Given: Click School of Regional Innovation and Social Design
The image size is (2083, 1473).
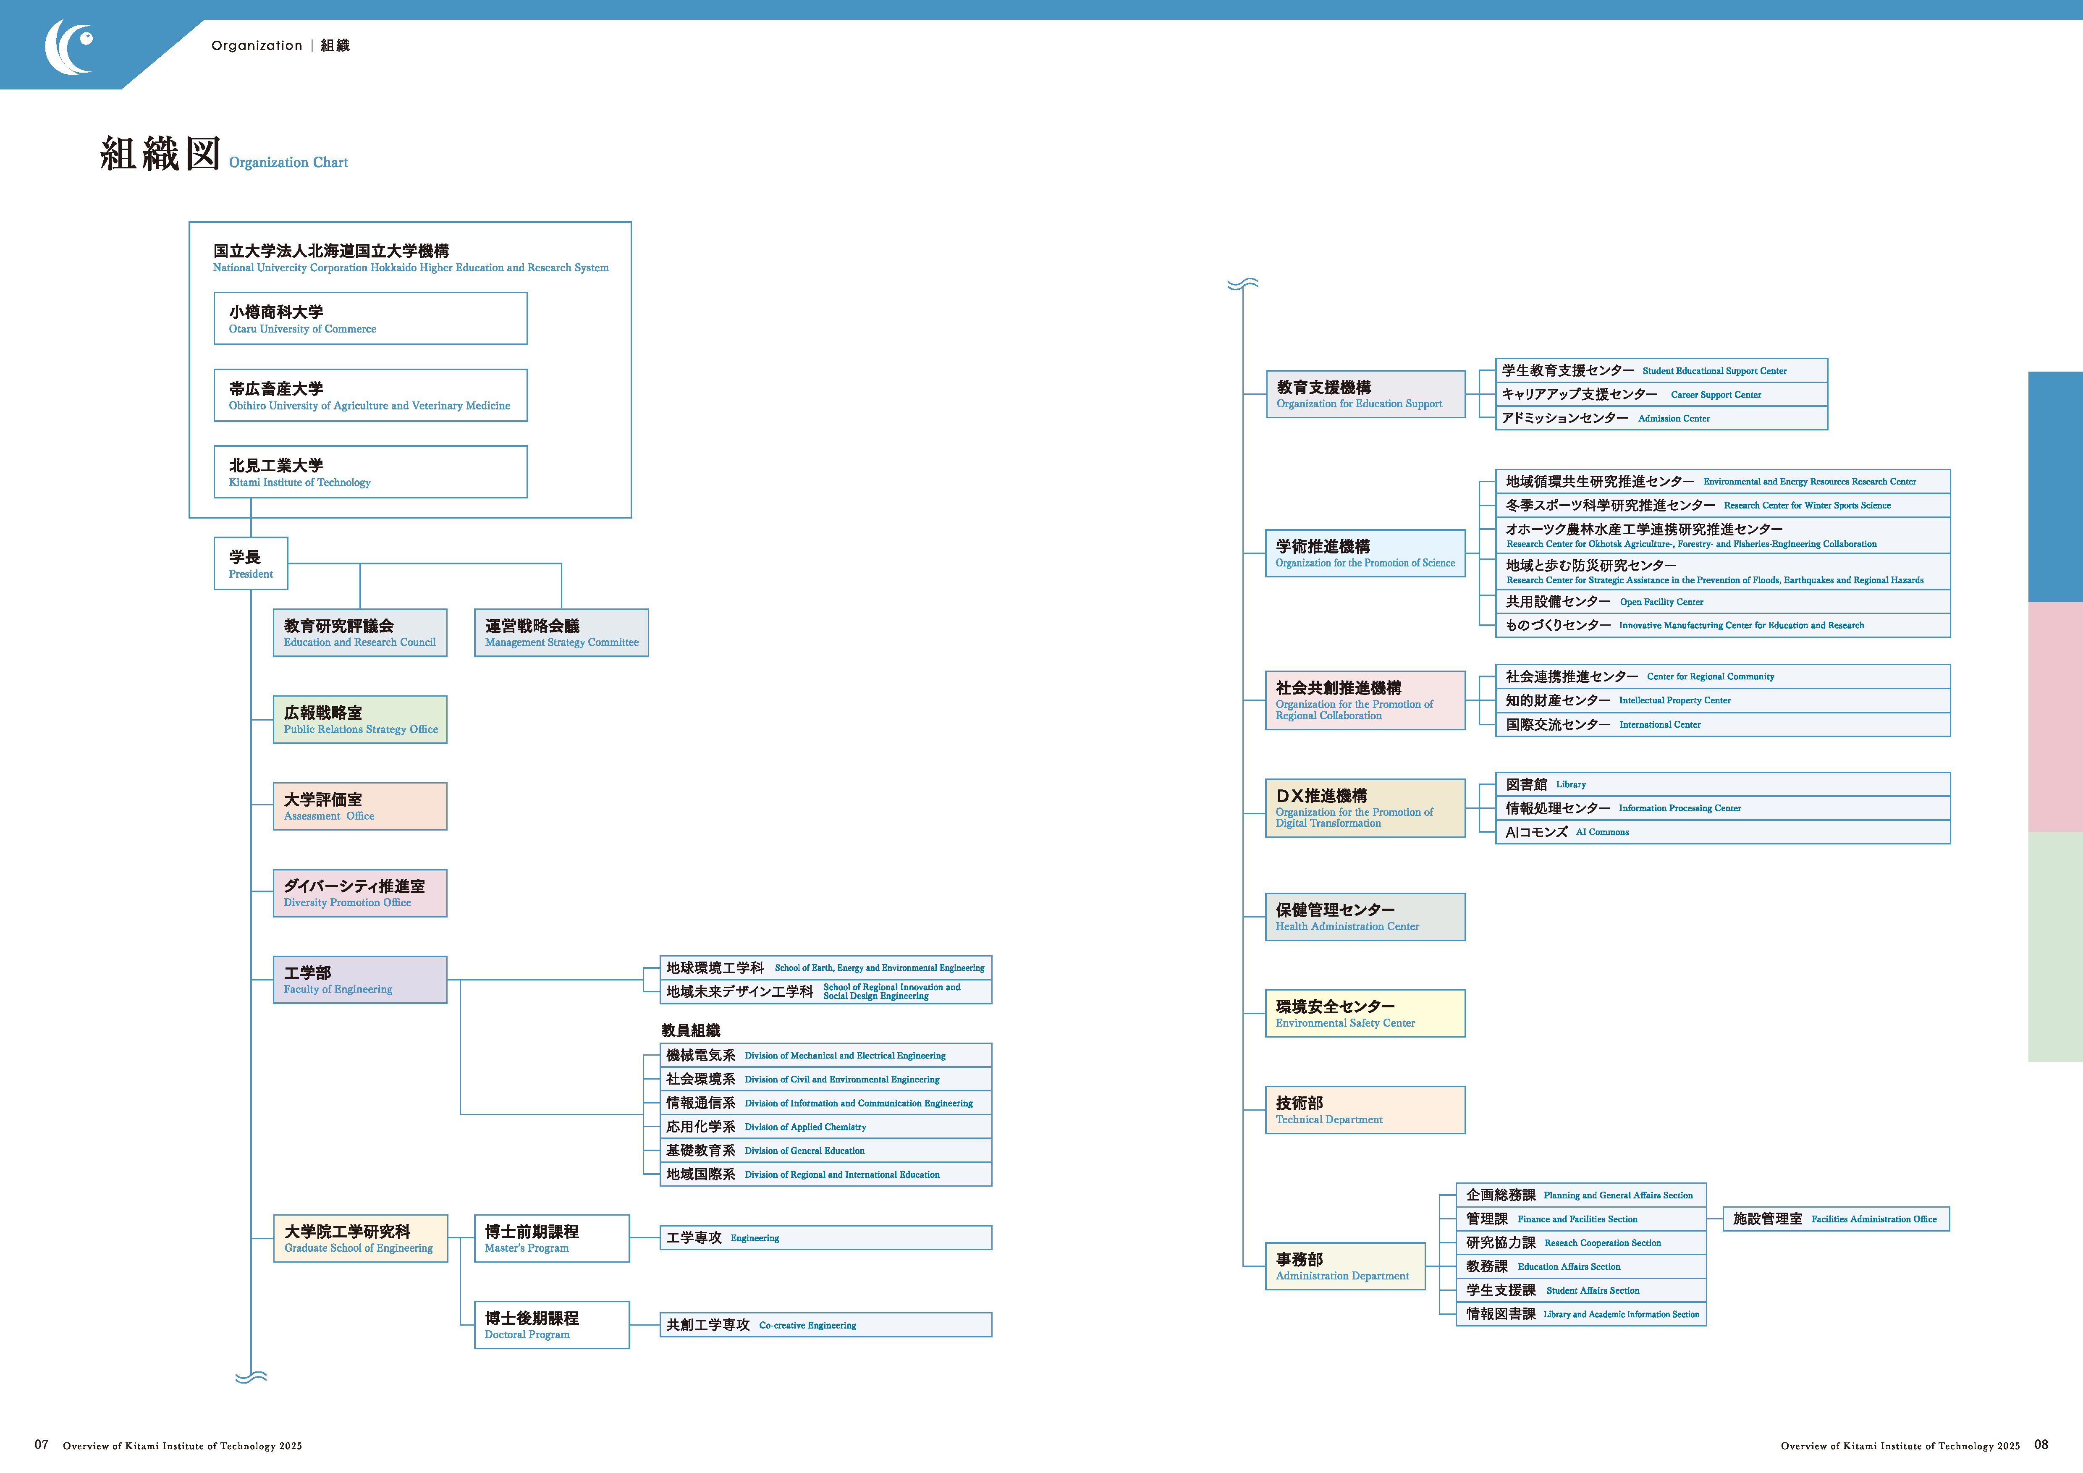Looking at the screenshot, I should (825, 991).
